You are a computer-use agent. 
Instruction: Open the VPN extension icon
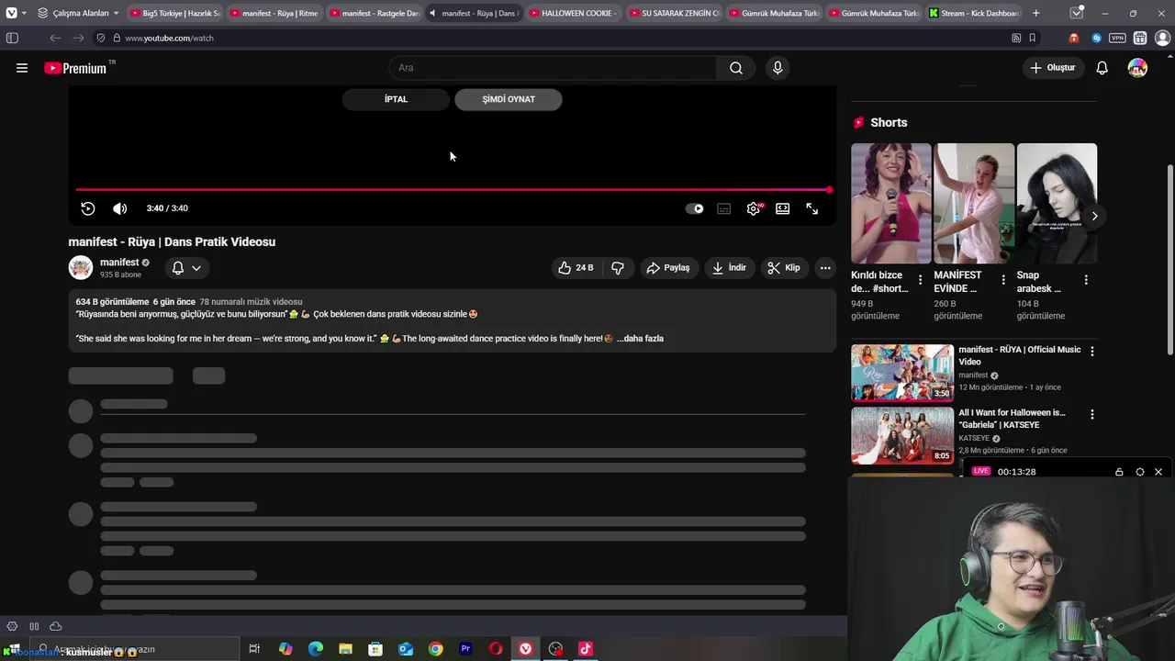point(1117,38)
